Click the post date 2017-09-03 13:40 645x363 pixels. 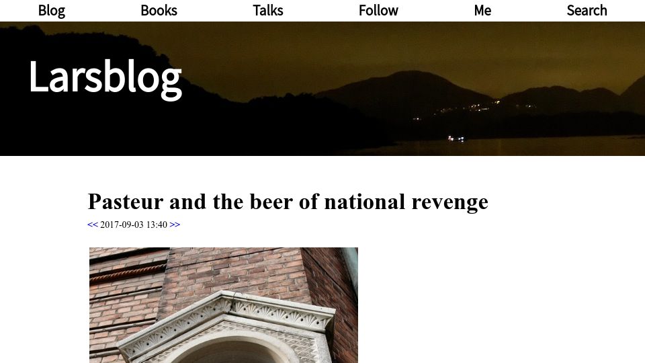click(134, 225)
